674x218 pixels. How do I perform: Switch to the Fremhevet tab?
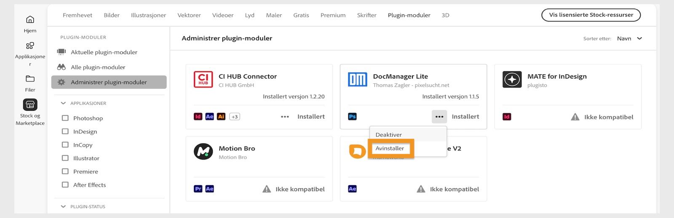coord(78,15)
